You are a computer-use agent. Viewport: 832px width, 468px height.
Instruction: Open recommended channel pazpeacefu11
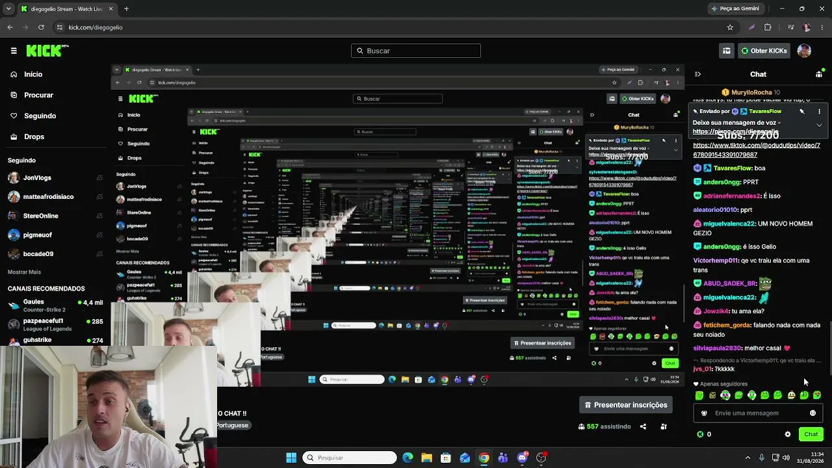(55, 324)
